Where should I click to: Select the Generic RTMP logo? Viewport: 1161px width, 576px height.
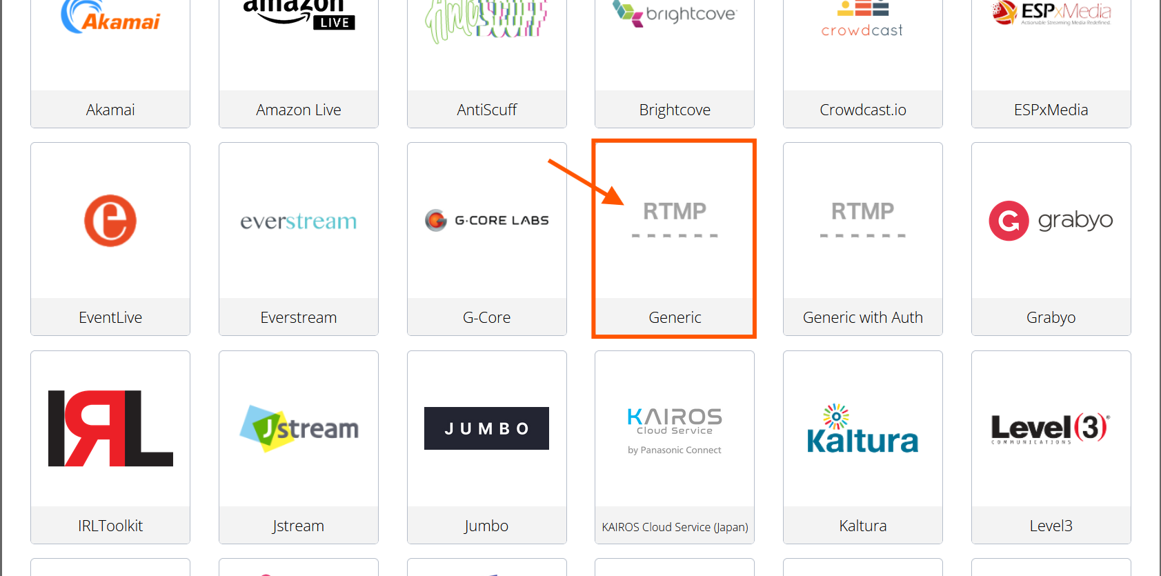click(x=675, y=219)
